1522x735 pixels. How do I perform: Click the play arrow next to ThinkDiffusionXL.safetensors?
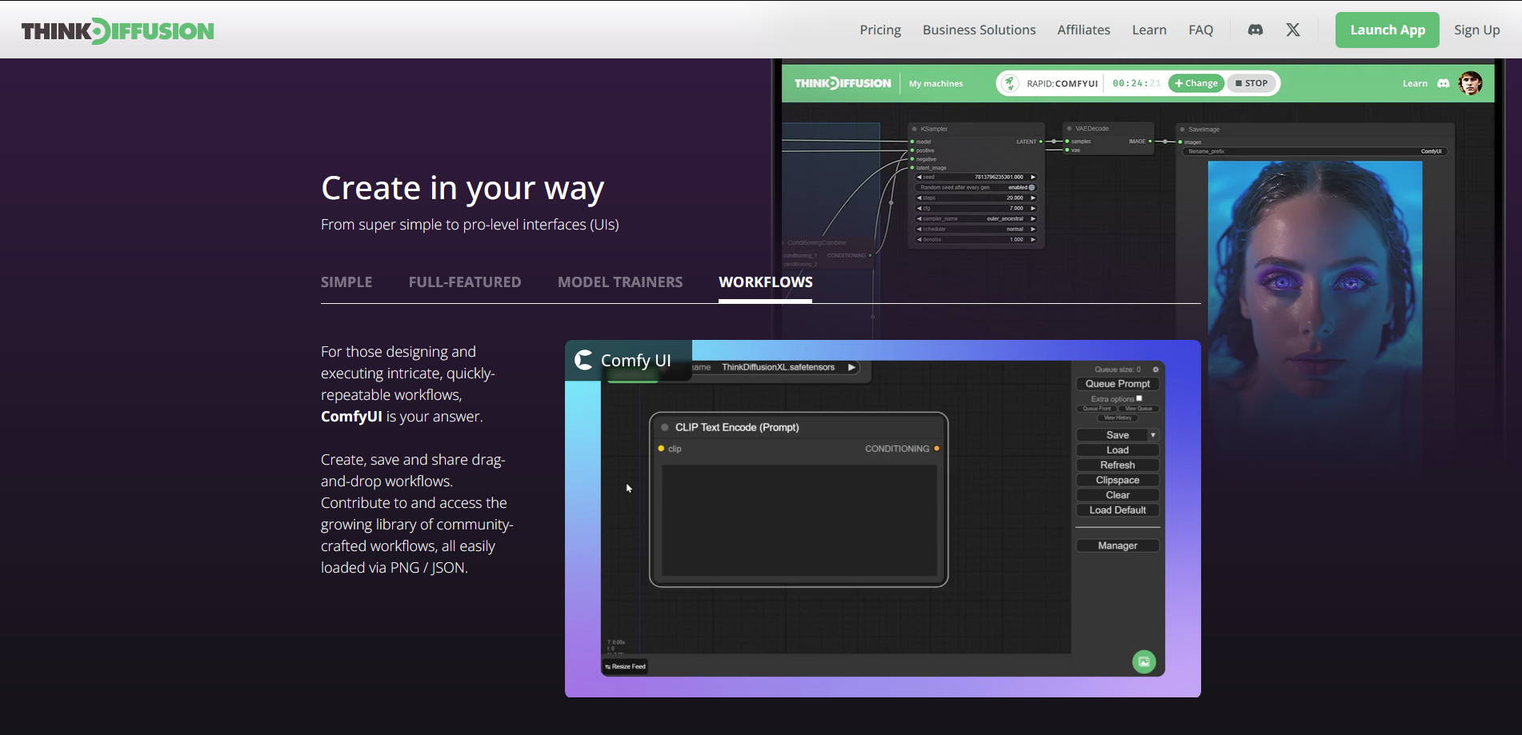[851, 367]
